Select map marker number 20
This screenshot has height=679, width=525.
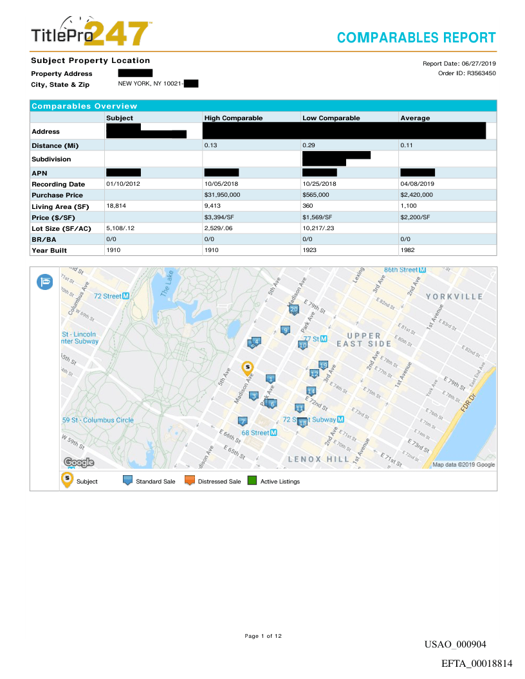pyautogui.click(x=294, y=309)
